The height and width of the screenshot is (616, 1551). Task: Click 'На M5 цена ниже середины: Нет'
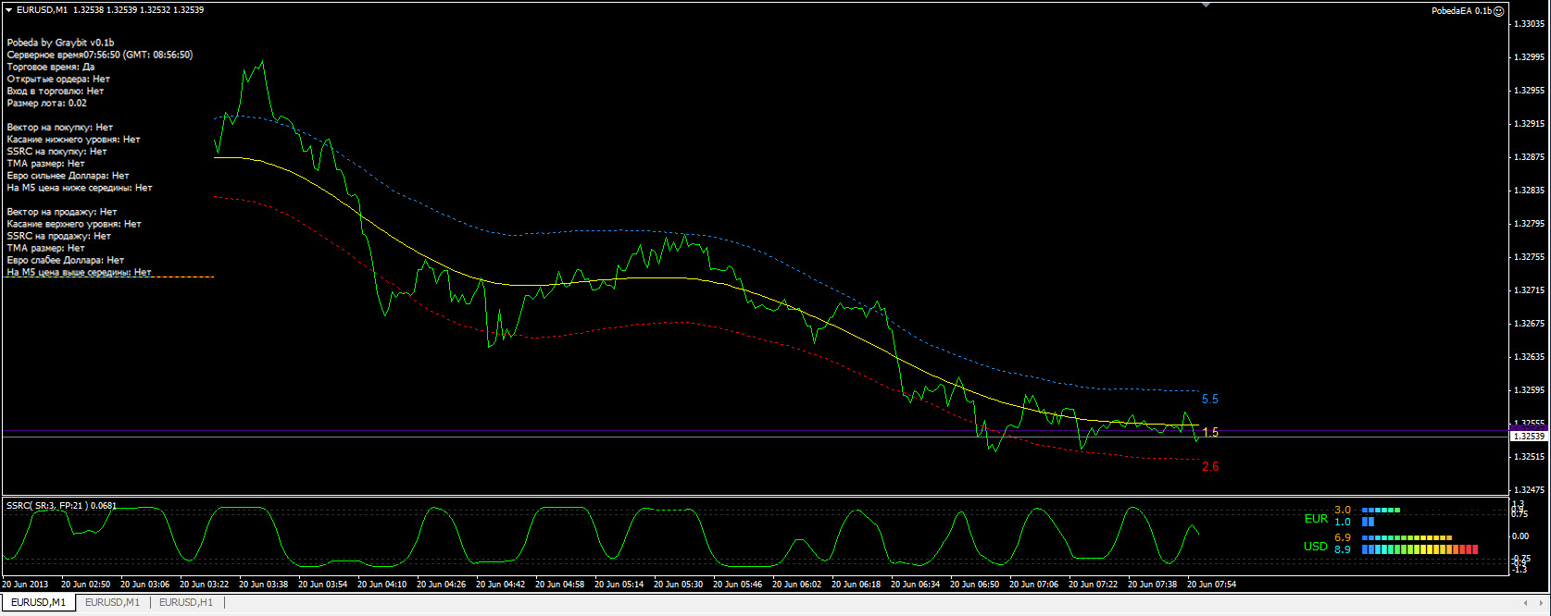[x=80, y=187]
